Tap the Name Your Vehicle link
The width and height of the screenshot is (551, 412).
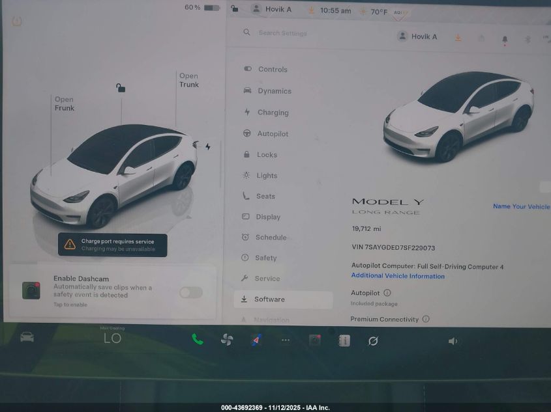pos(520,206)
